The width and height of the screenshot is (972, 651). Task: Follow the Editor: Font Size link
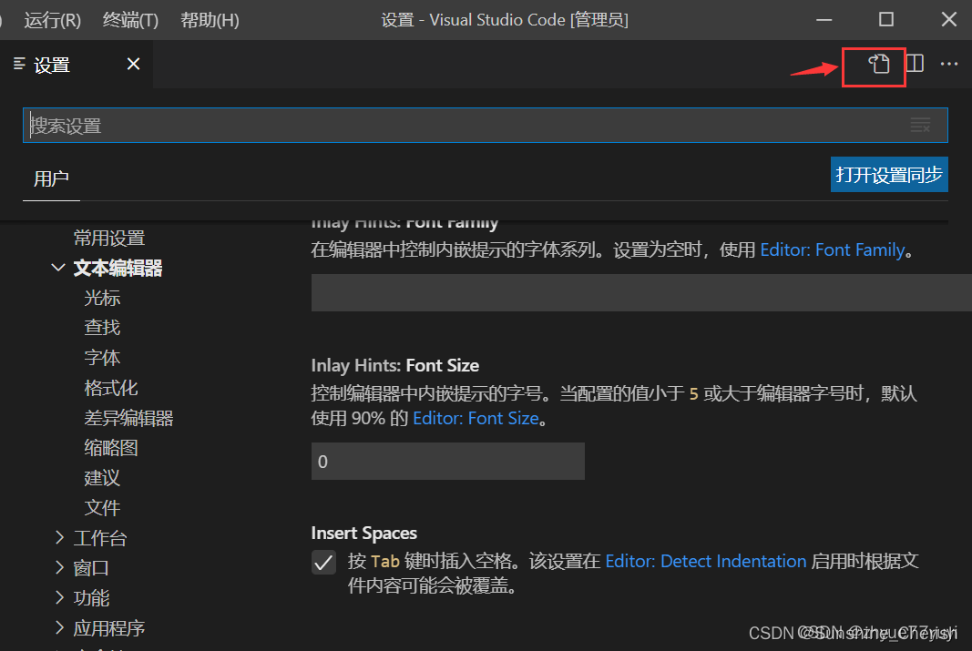click(x=476, y=418)
